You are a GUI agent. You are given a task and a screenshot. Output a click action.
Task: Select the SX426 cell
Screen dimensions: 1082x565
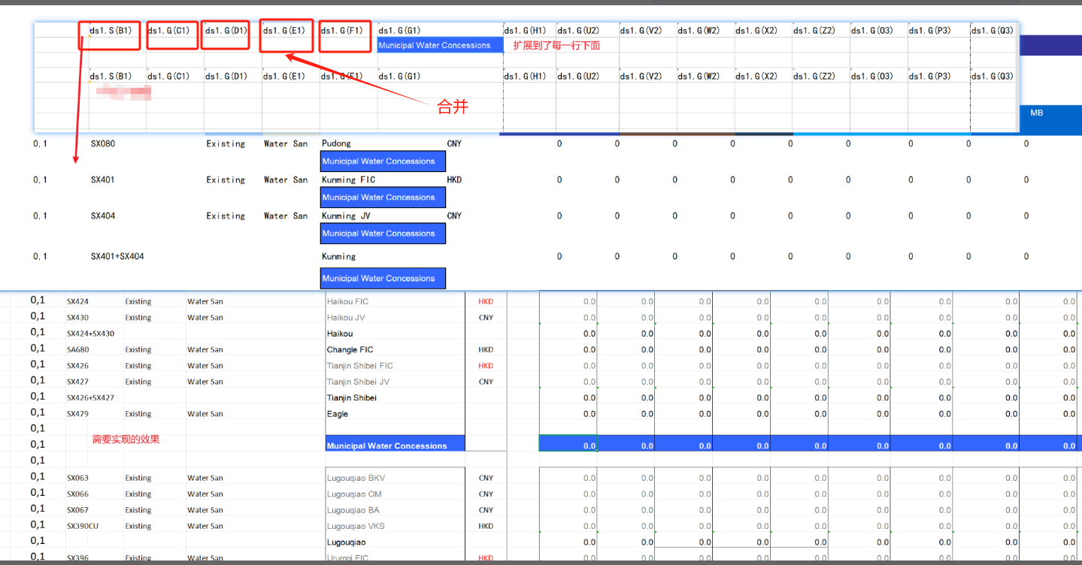click(77, 366)
